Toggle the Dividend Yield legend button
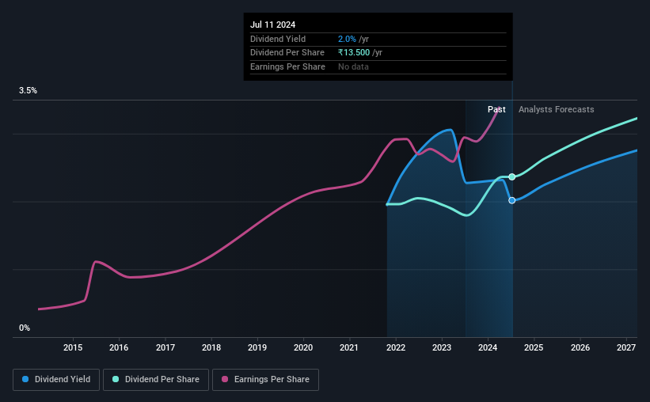Viewport: 650px width, 402px height. tap(56, 380)
